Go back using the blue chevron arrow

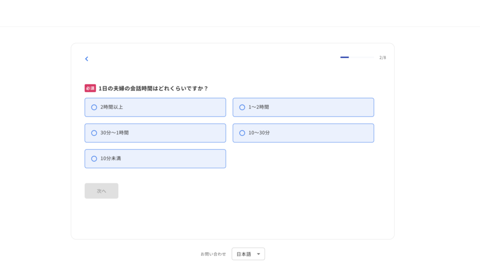pos(87,59)
